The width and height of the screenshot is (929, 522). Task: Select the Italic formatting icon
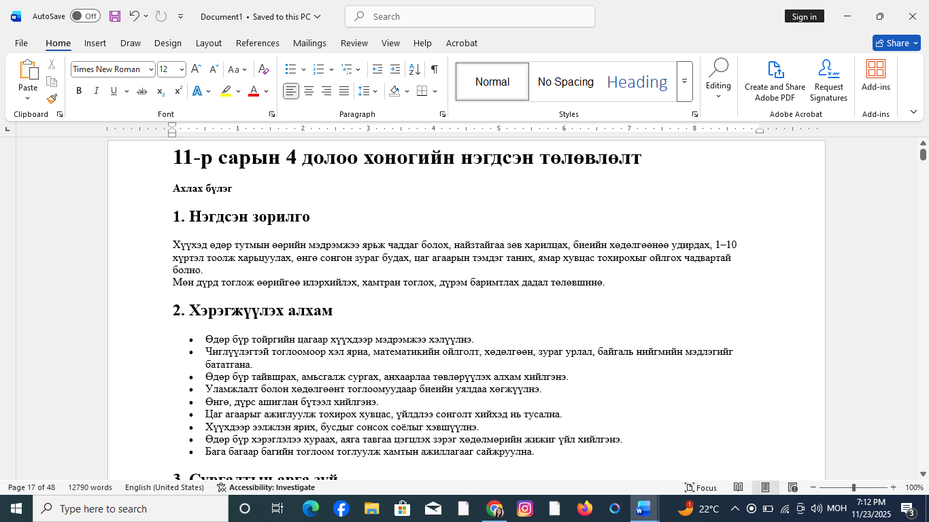[x=96, y=90]
